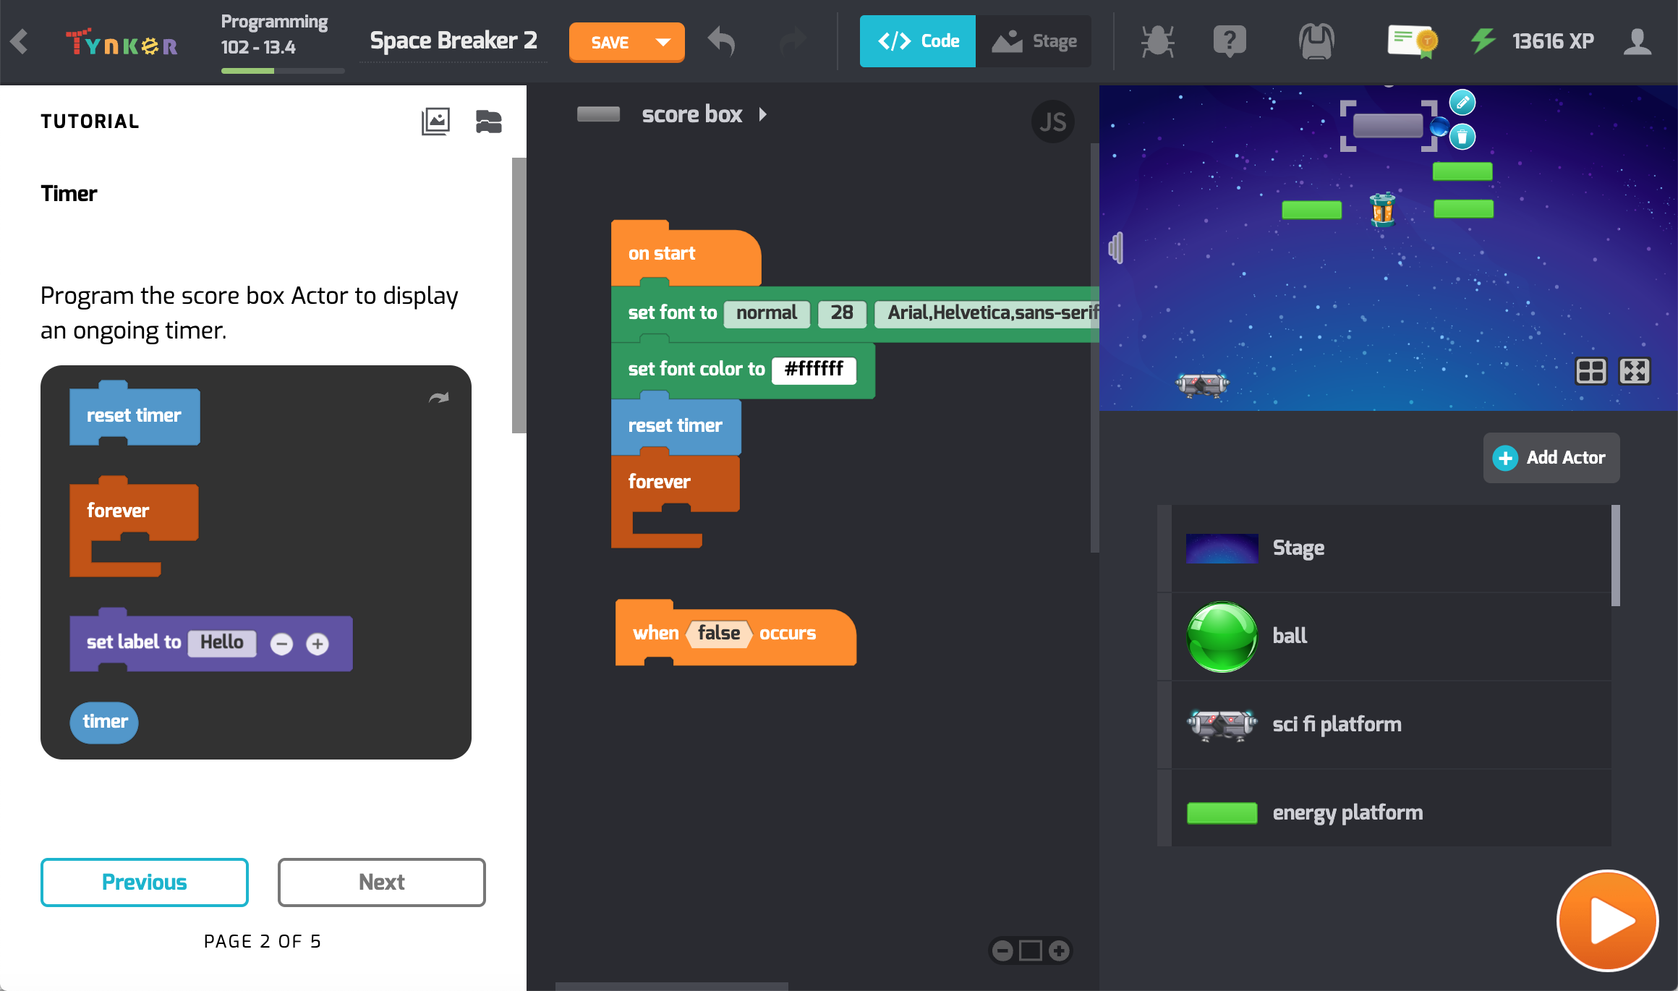
Task: Open the font style 'normal' dropdown
Action: [x=767, y=313]
